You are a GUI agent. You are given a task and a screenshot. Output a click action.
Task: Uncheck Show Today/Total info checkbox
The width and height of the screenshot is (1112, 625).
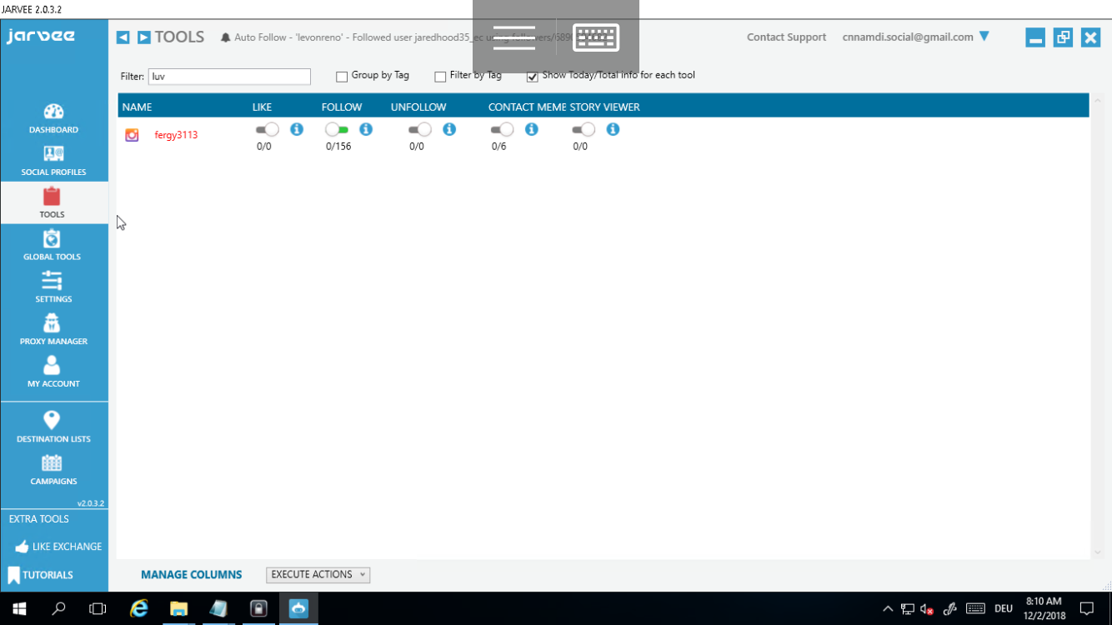[x=532, y=77]
